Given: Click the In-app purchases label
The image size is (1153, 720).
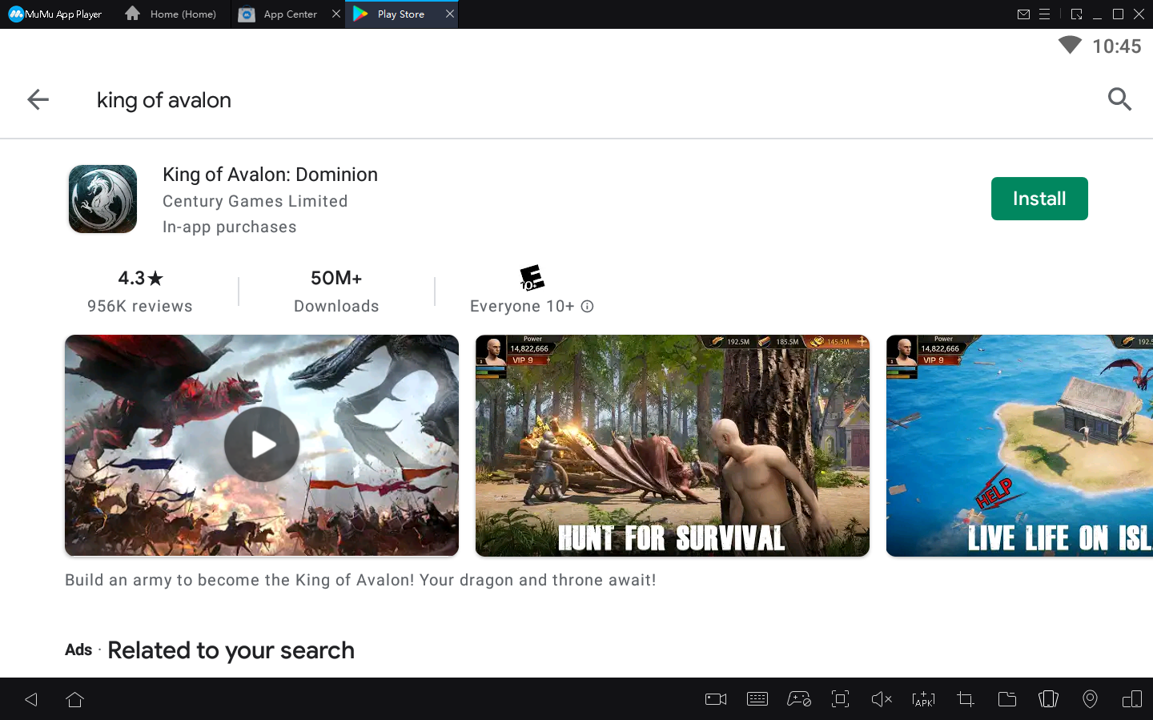Looking at the screenshot, I should [x=230, y=227].
